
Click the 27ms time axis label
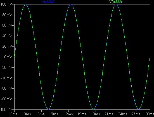[x=136, y=114]
